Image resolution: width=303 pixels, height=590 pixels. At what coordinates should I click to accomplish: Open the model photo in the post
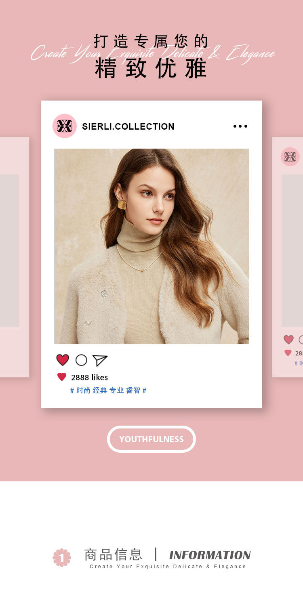click(151, 246)
